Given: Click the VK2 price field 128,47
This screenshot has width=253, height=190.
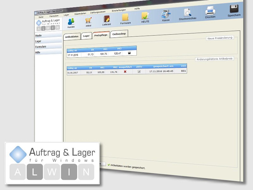Looking at the screenshot, I should tap(115, 53).
